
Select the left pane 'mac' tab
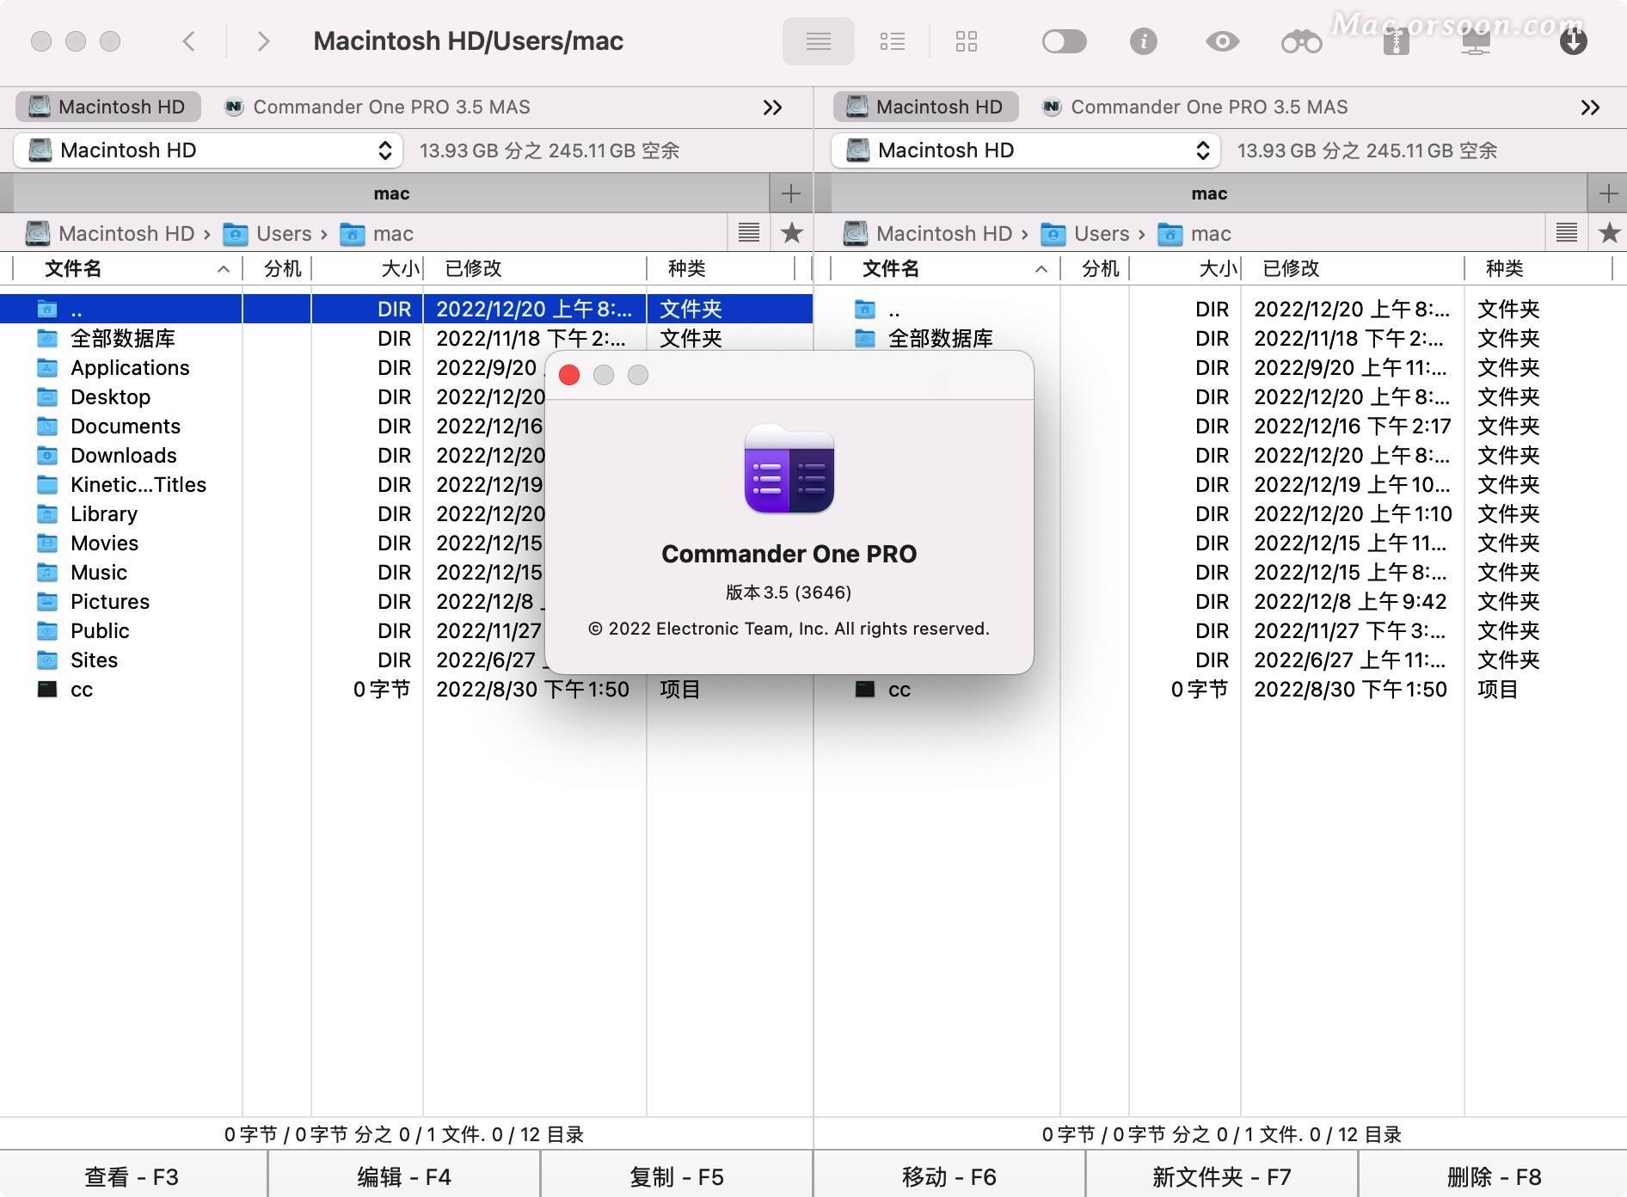(x=391, y=193)
